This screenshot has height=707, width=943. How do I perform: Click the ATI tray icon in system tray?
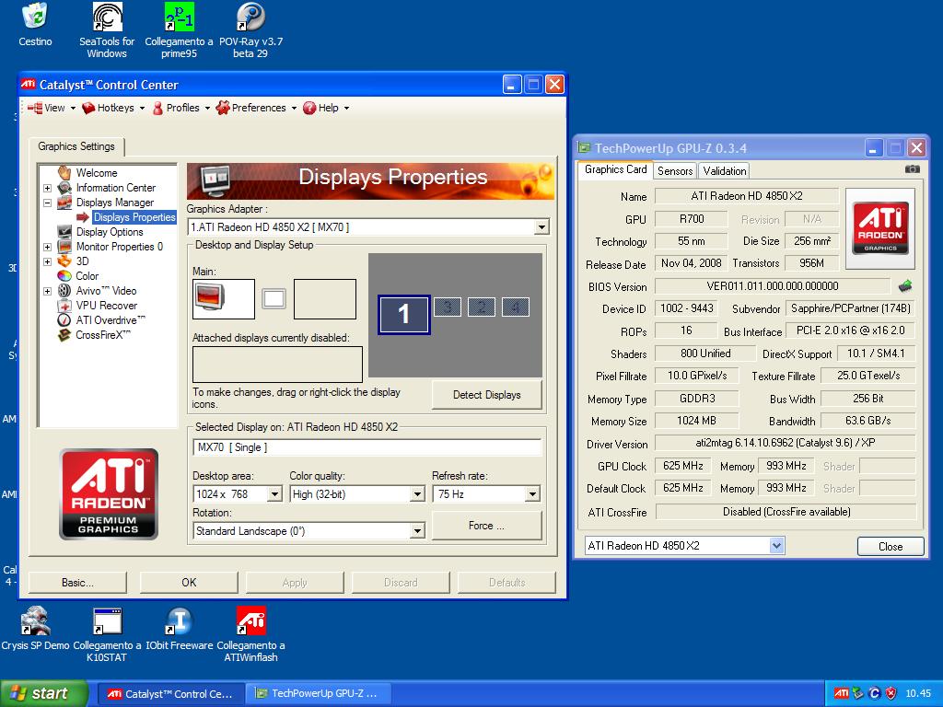pyautogui.click(x=842, y=693)
